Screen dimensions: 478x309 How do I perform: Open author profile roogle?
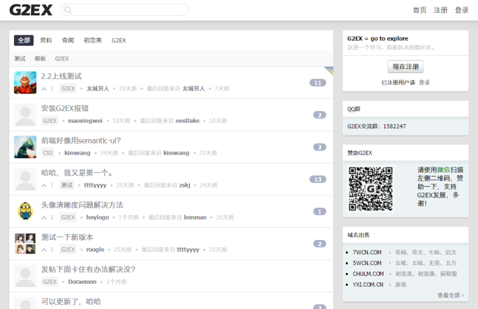(x=95, y=249)
